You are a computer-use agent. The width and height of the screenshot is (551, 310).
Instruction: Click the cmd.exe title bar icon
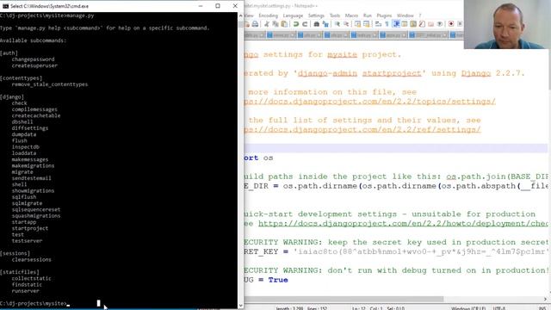coord(5,6)
